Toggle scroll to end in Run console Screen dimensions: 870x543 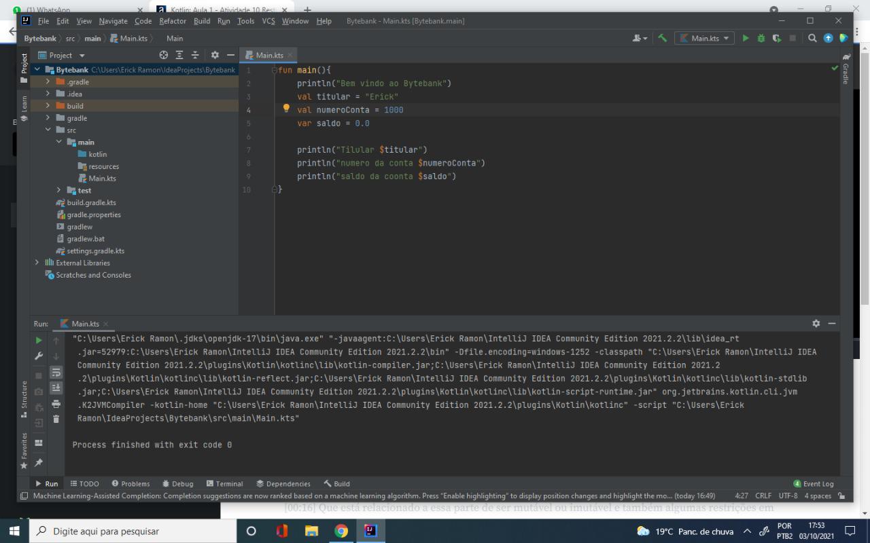click(56, 388)
